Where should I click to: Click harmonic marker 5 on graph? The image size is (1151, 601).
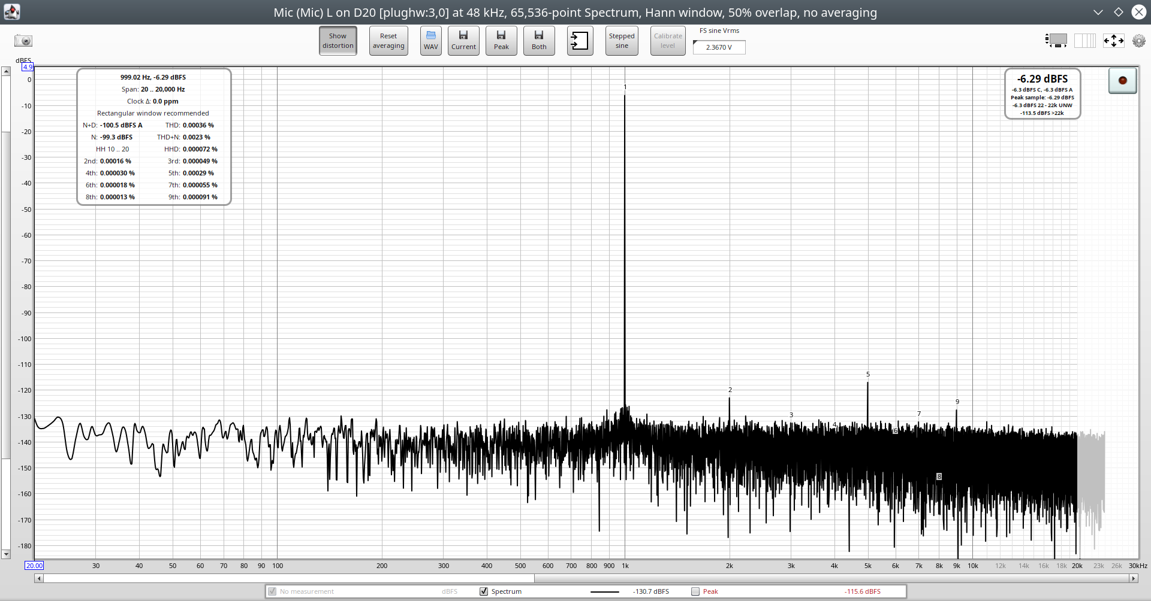pos(868,374)
